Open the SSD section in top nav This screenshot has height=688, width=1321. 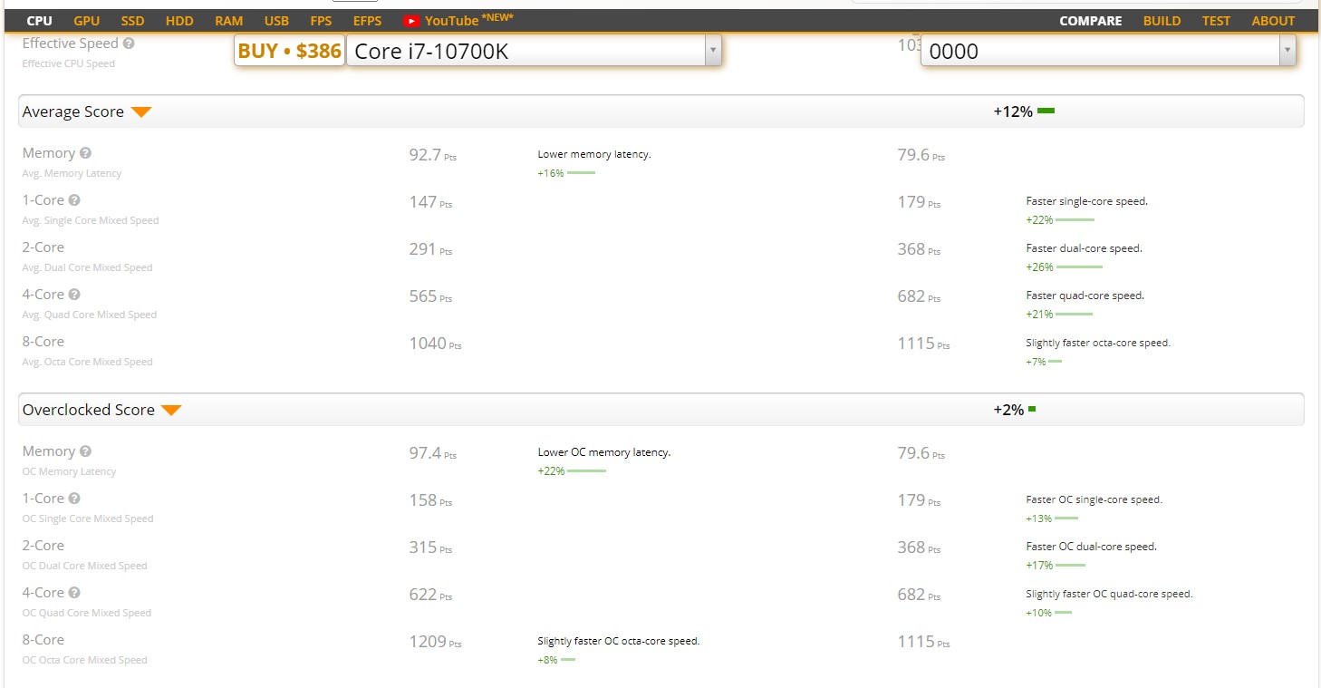(132, 21)
